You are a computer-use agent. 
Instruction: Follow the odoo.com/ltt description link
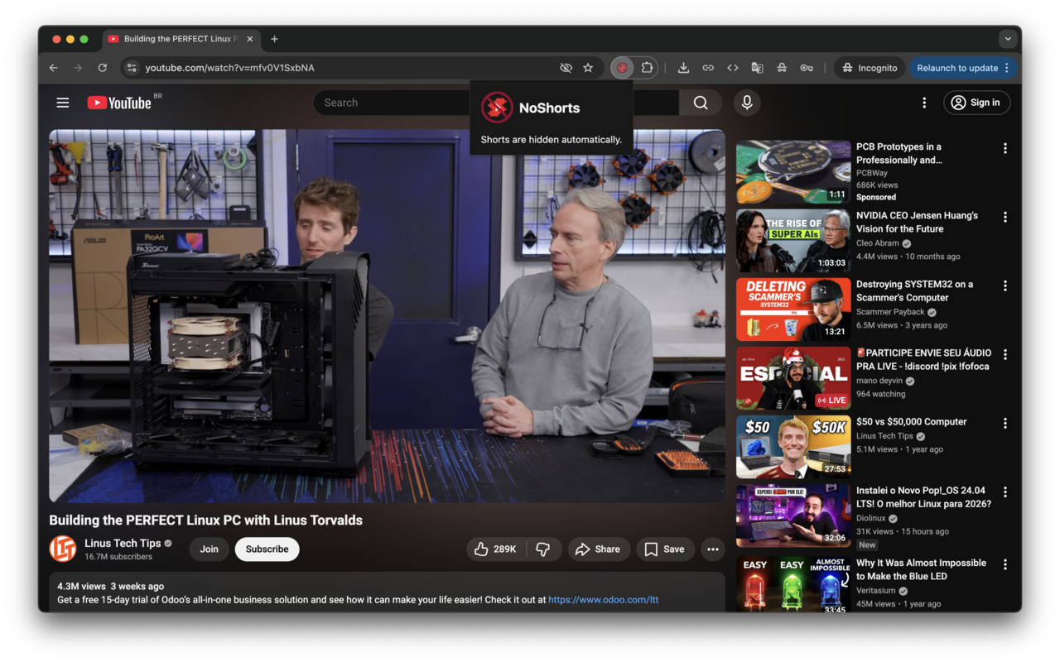(604, 599)
